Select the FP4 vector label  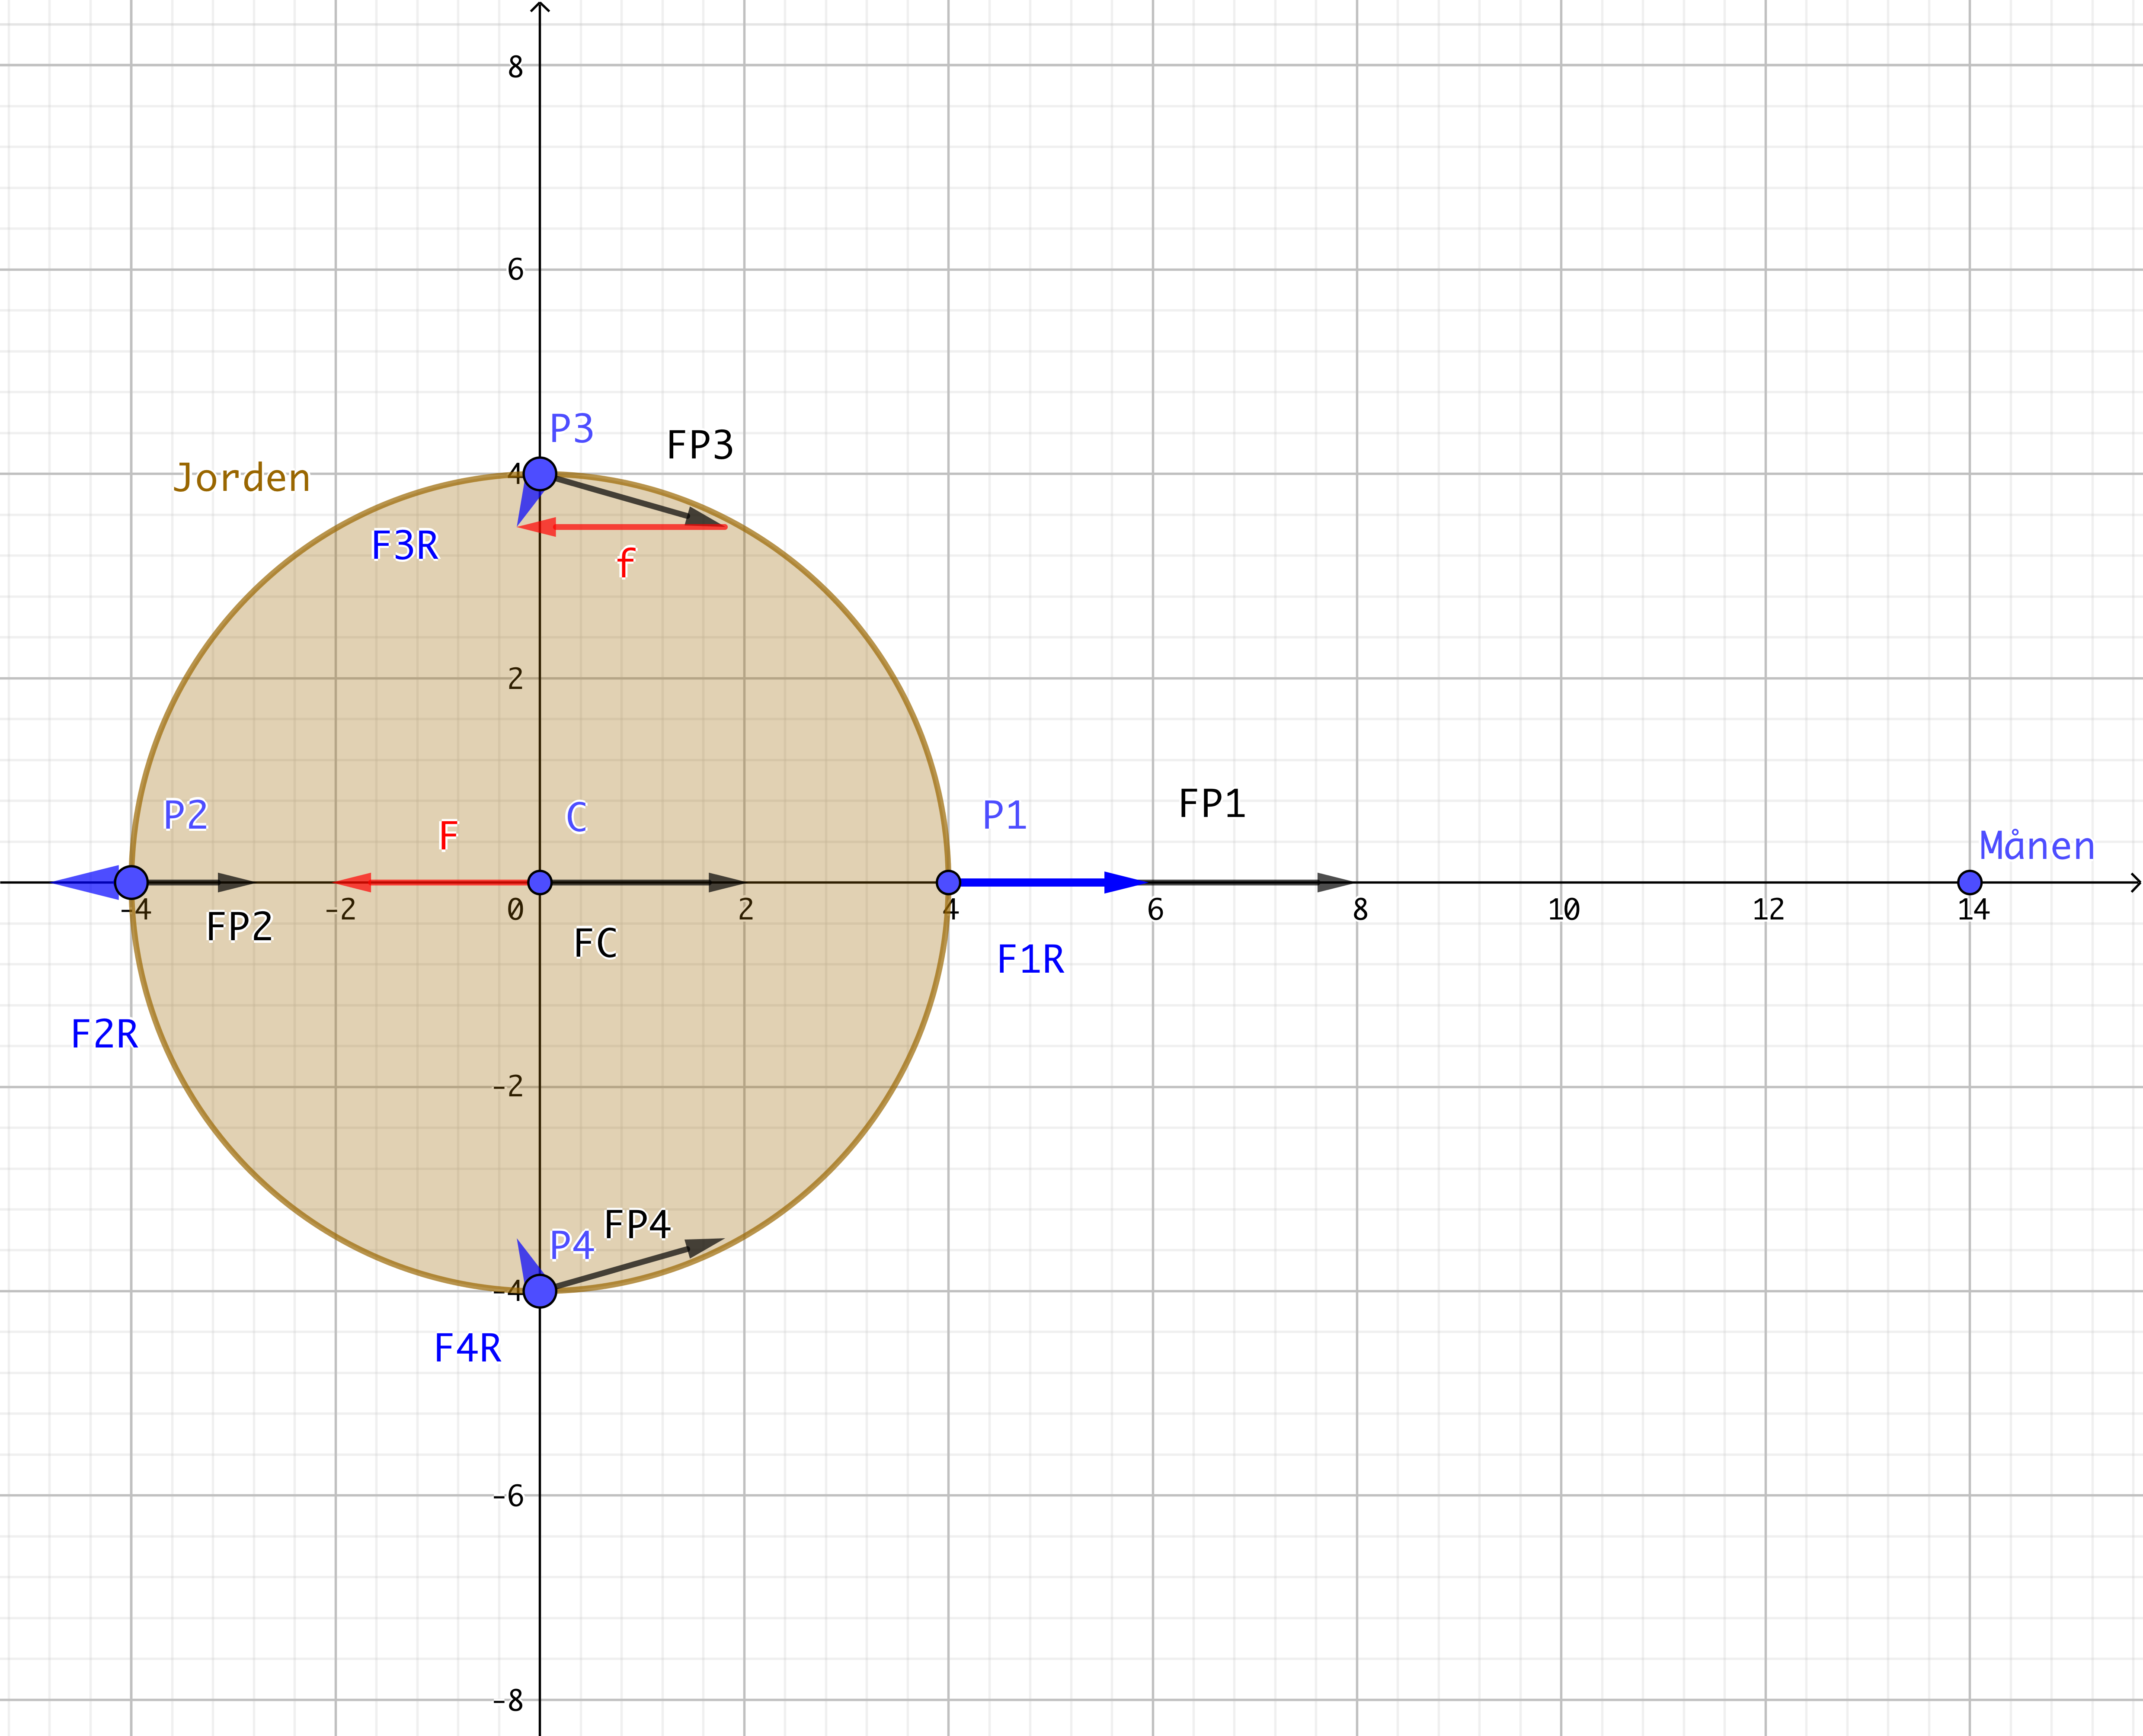click(637, 1224)
